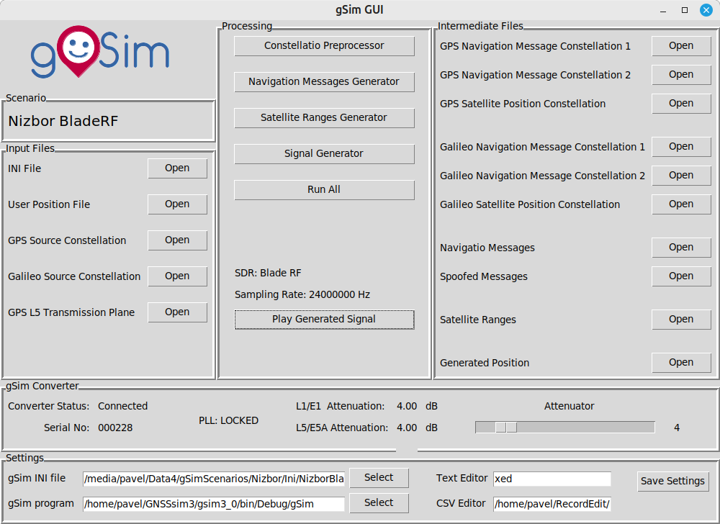Select the gSim program path

click(x=379, y=503)
